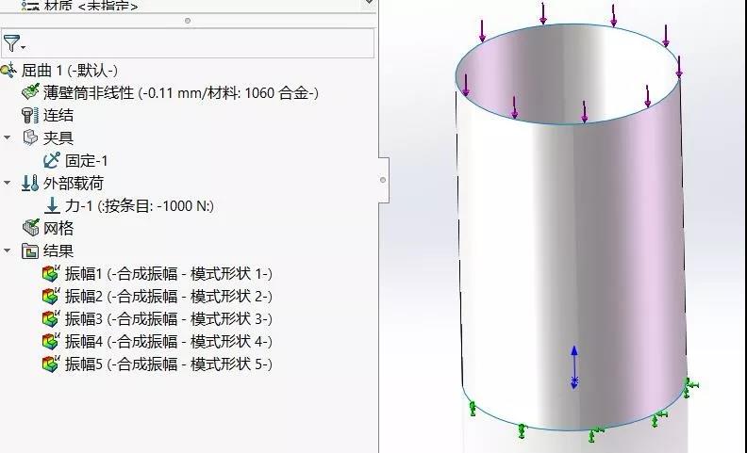Collapse the 外部载荷 external loads folder
747x453 pixels.
[8, 183]
